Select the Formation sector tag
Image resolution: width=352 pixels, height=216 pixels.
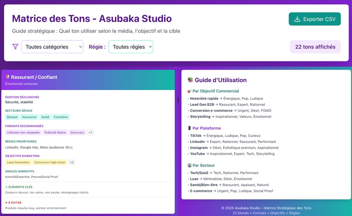tap(61, 117)
